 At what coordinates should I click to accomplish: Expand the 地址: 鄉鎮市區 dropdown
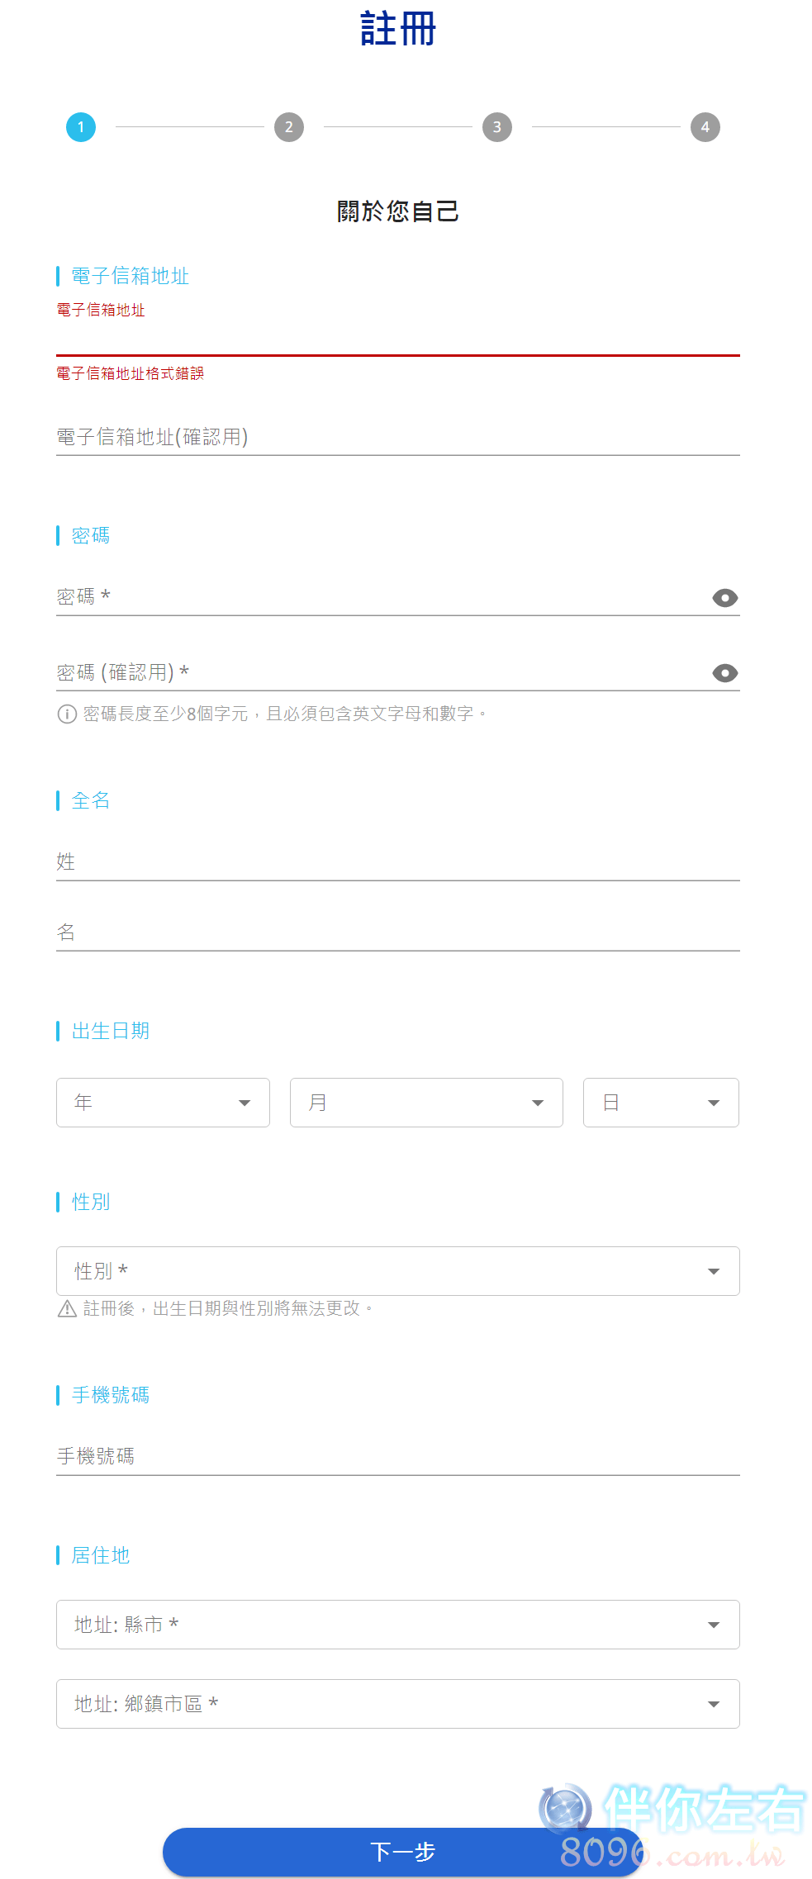point(398,1704)
